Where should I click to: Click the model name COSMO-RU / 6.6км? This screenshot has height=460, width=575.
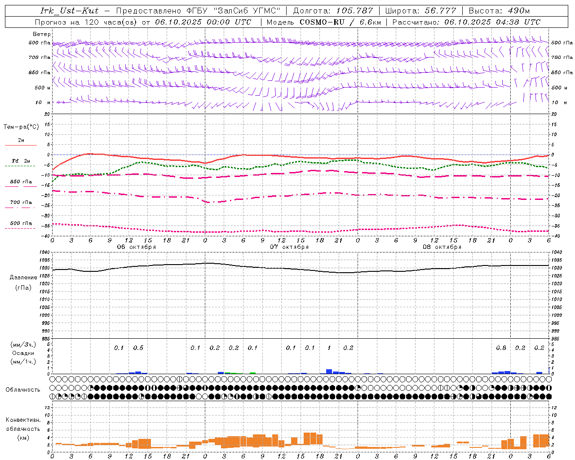click(x=341, y=22)
